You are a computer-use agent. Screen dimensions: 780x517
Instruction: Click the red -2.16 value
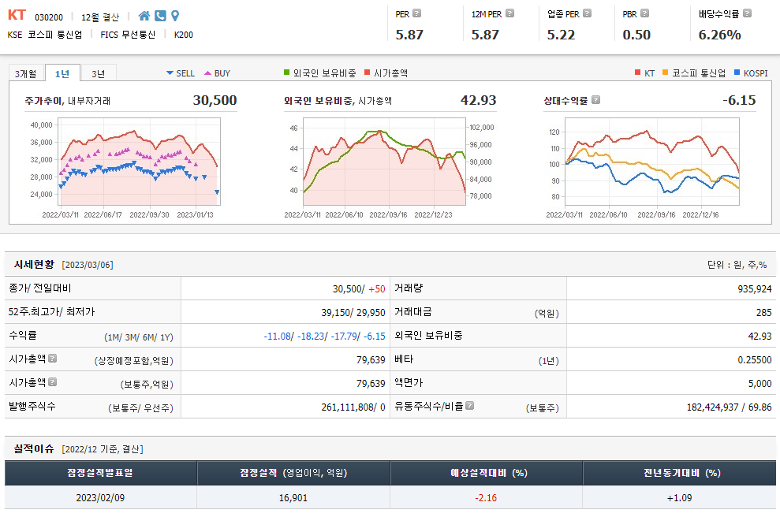pyautogui.click(x=486, y=497)
